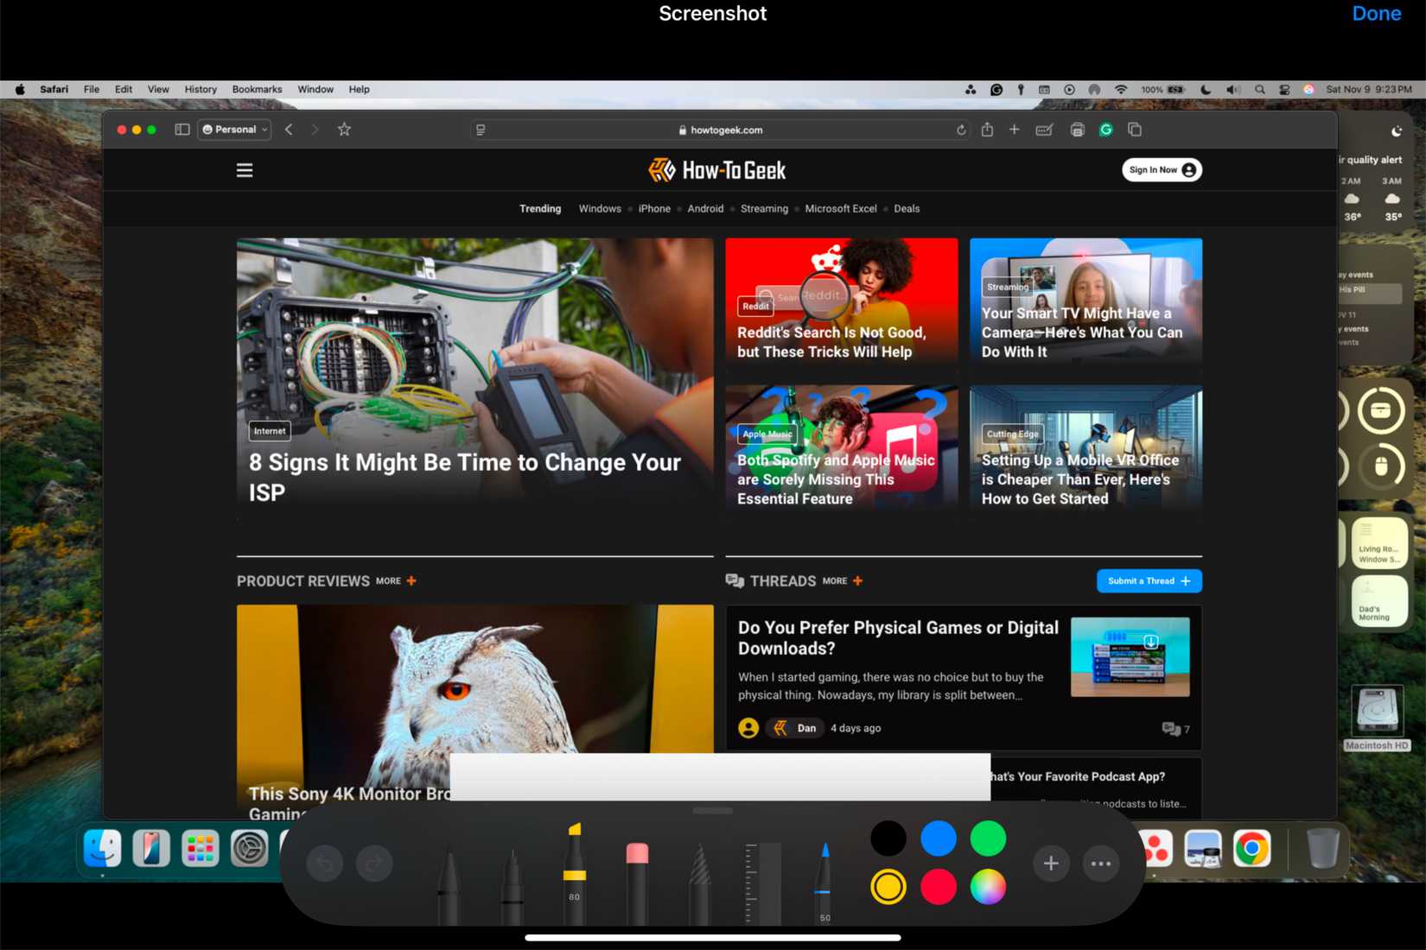Add annotation with the plus button
The image size is (1426, 950).
click(1051, 864)
